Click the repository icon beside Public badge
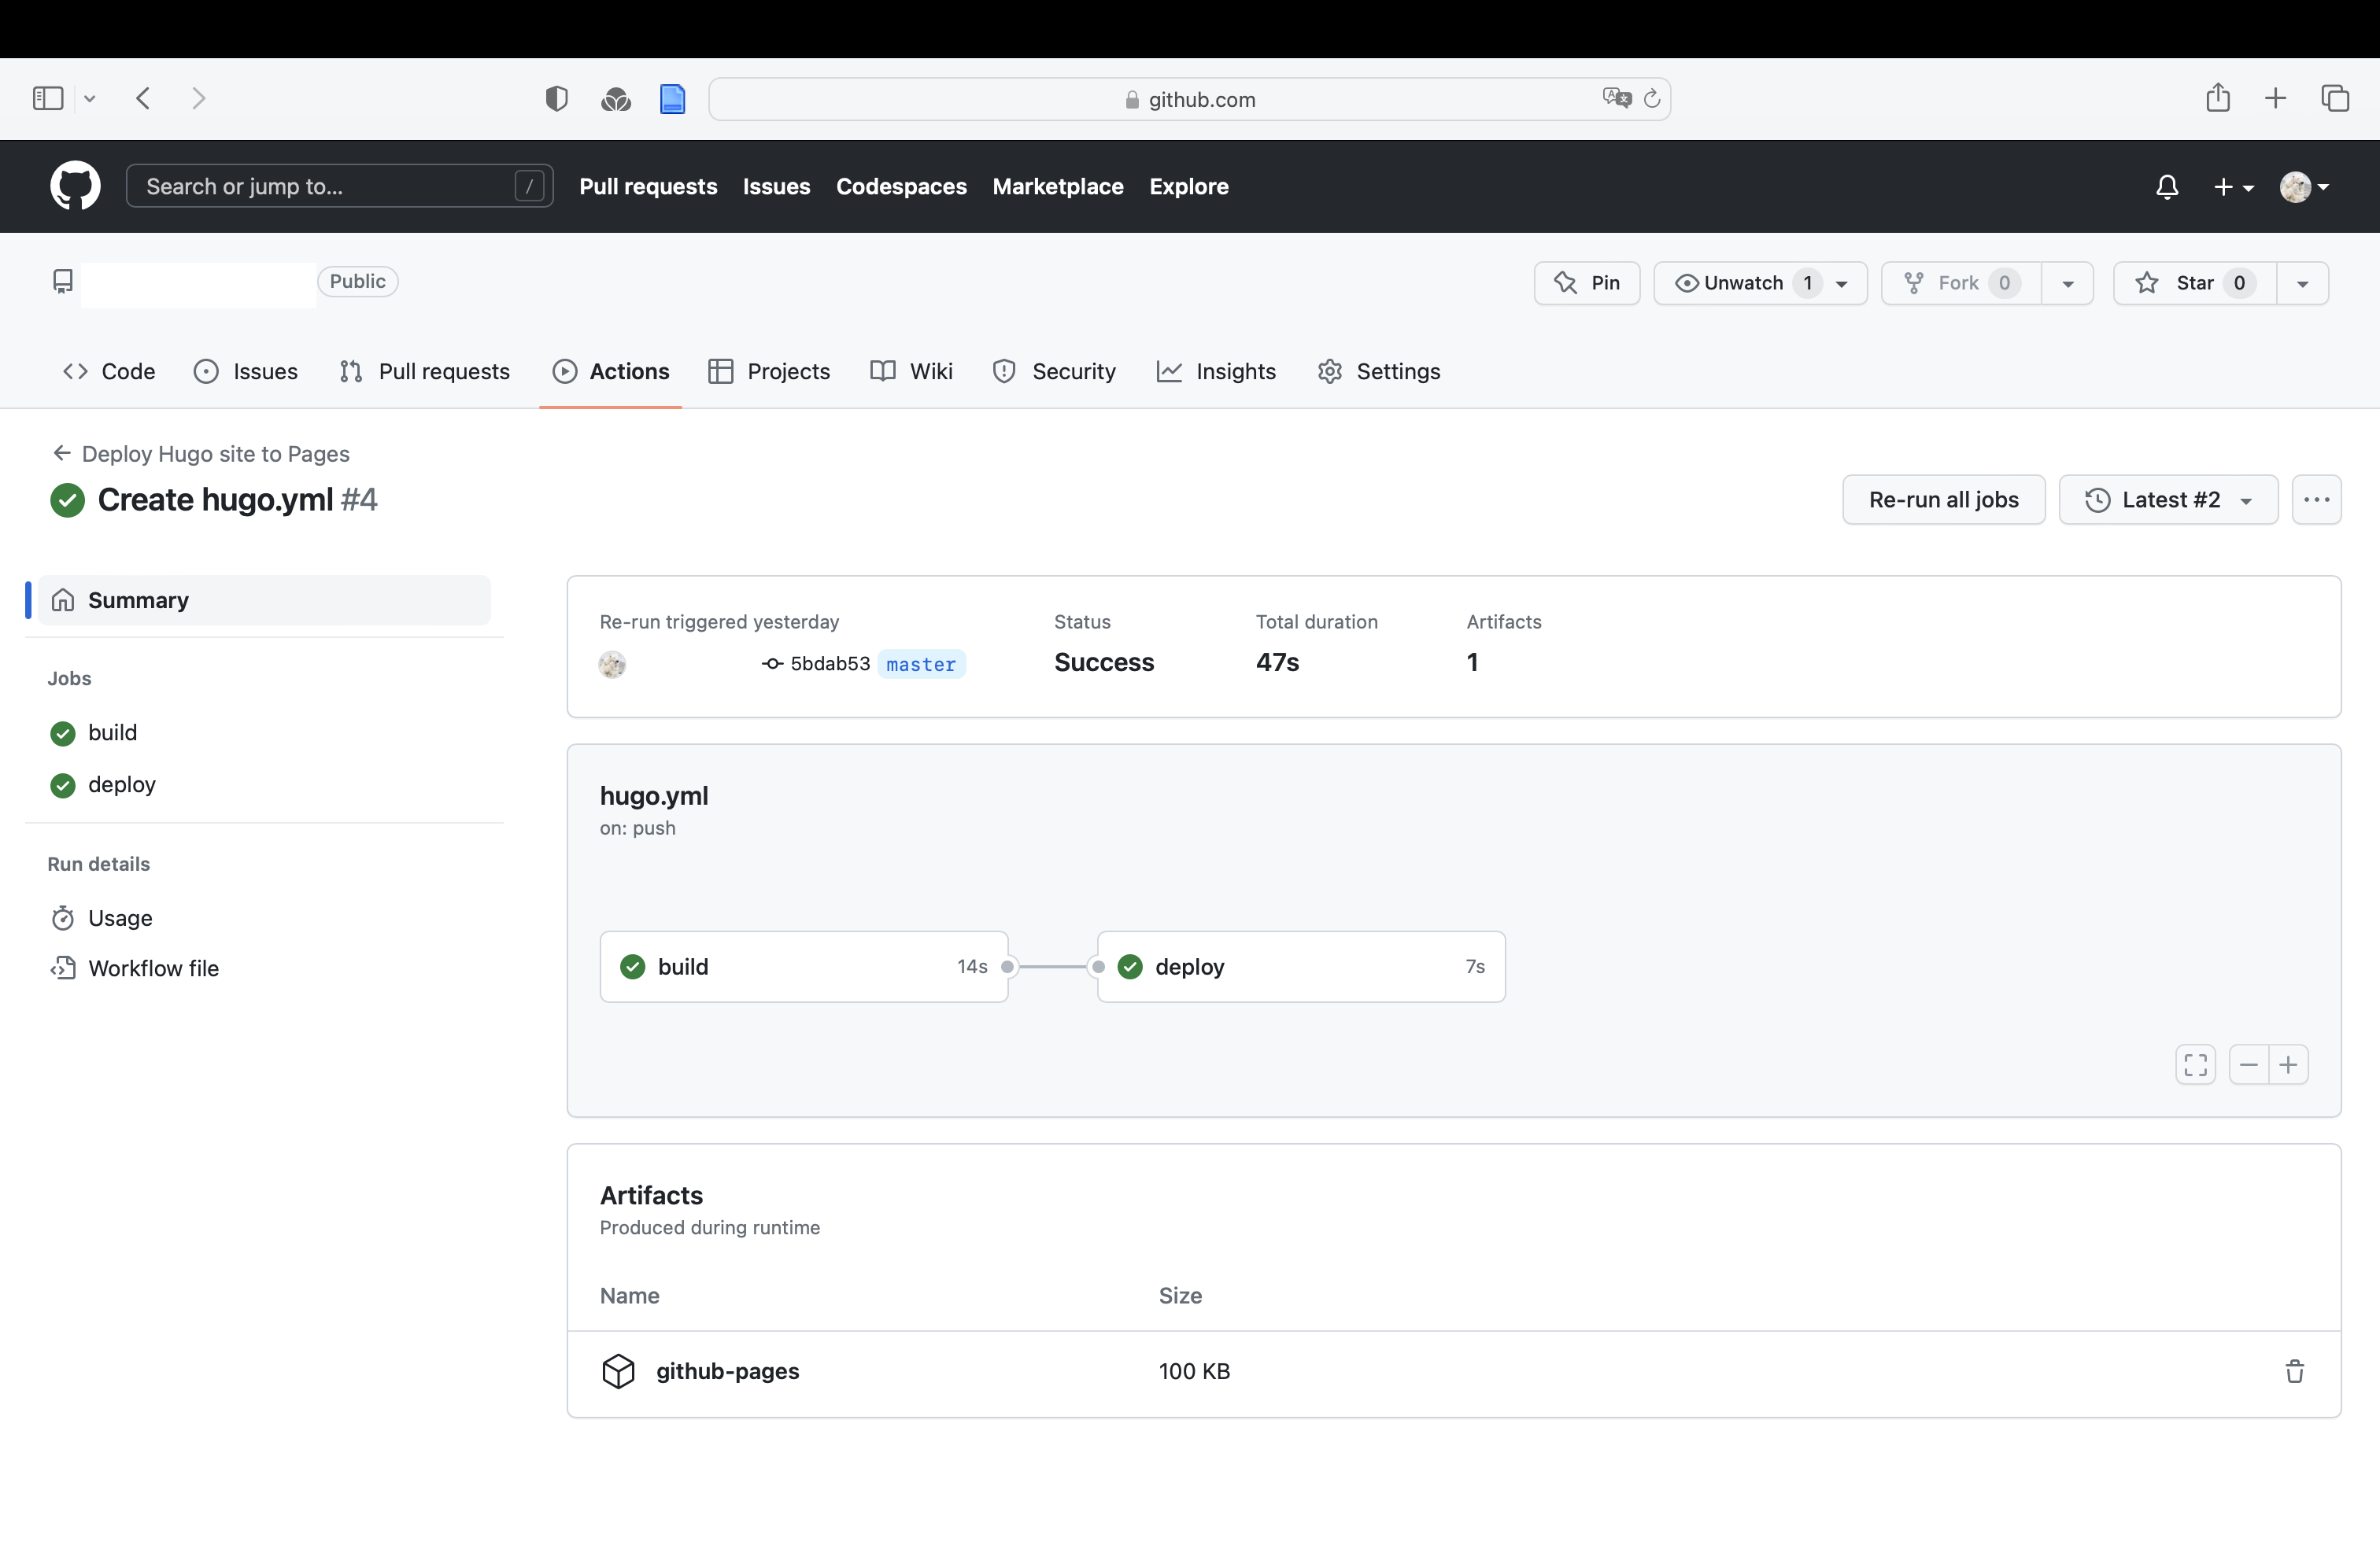Screen dimensions: 2380x1545 click(63, 282)
